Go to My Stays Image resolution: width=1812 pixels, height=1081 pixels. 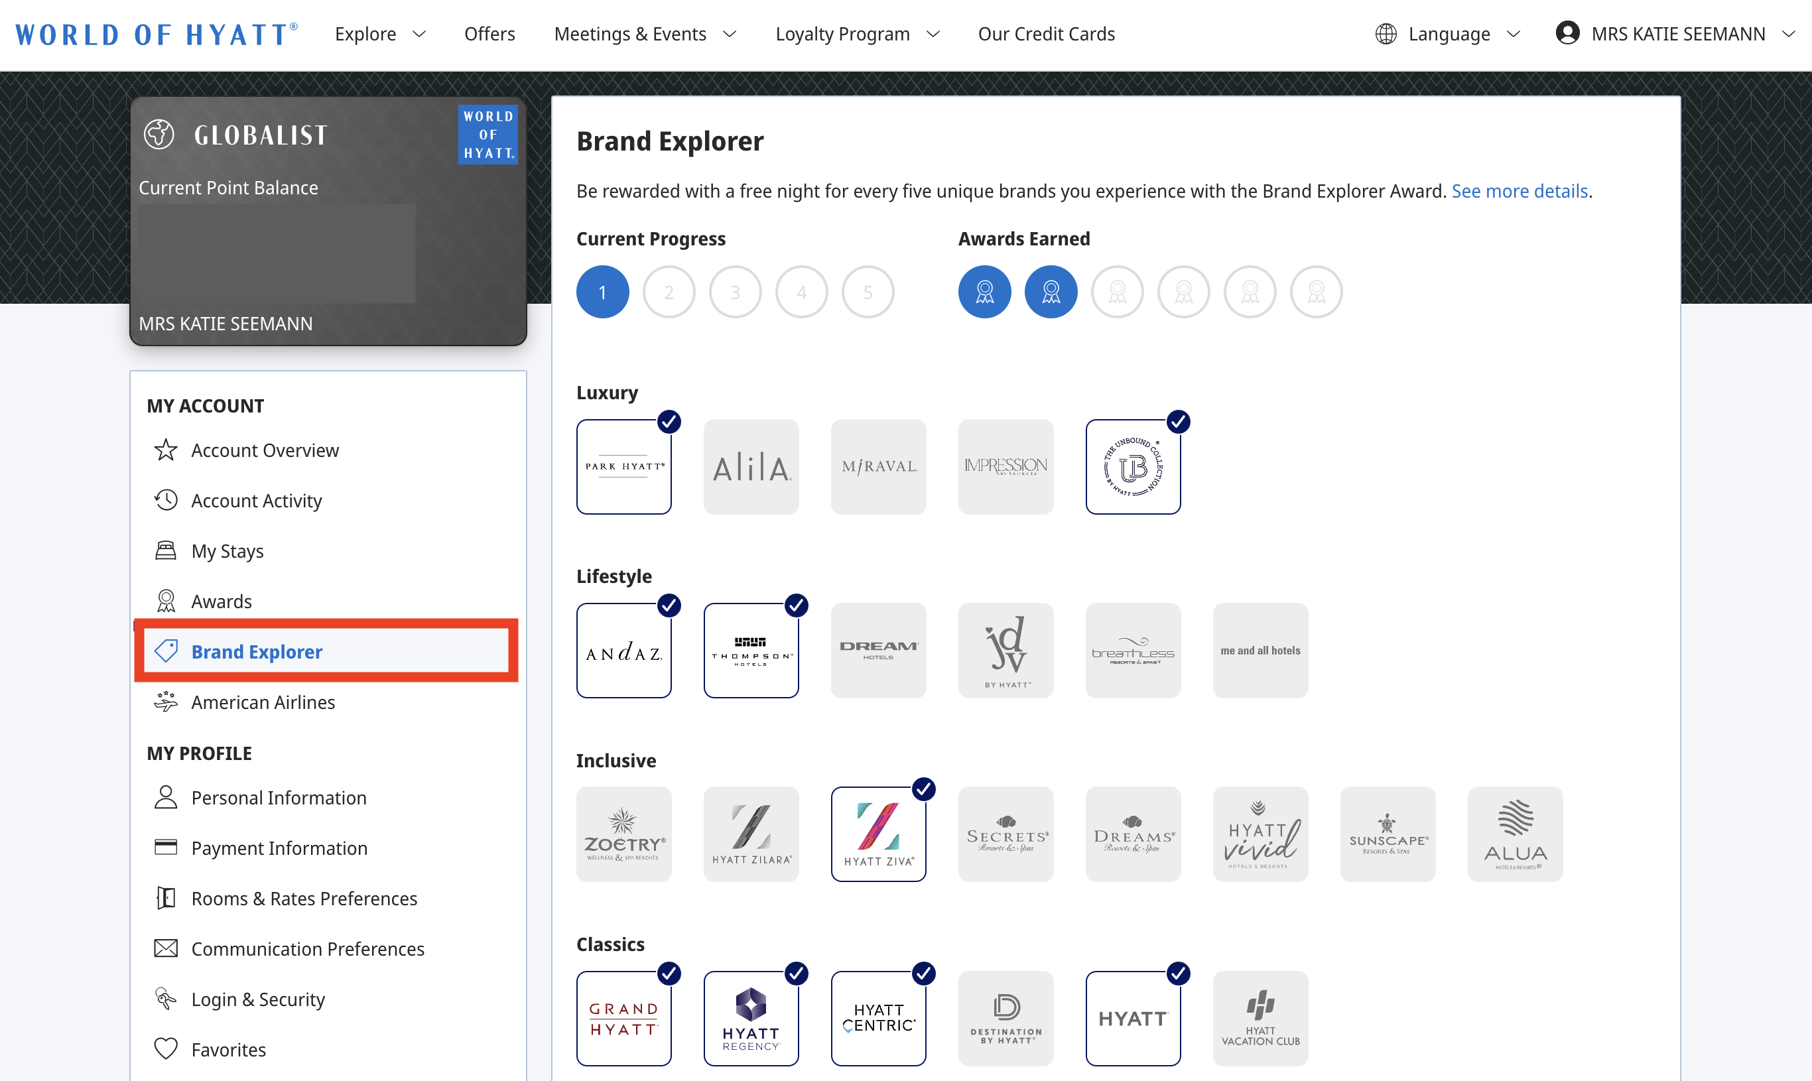point(209,550)
